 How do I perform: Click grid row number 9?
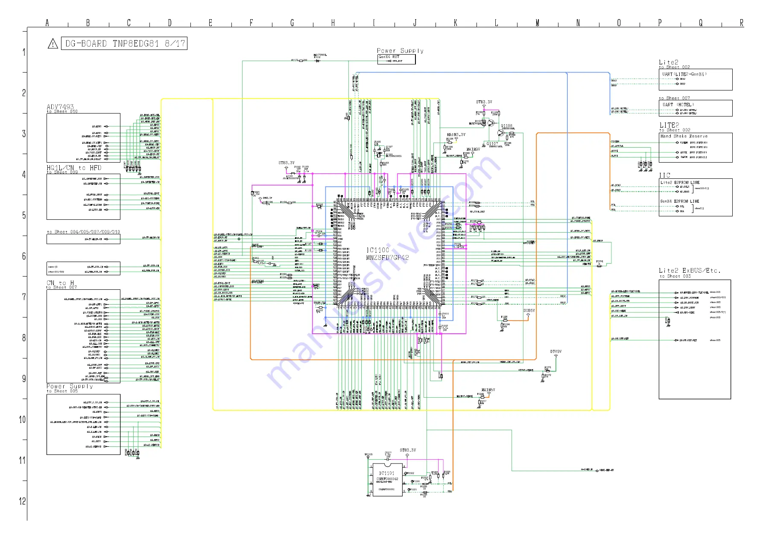click(24, 379)
